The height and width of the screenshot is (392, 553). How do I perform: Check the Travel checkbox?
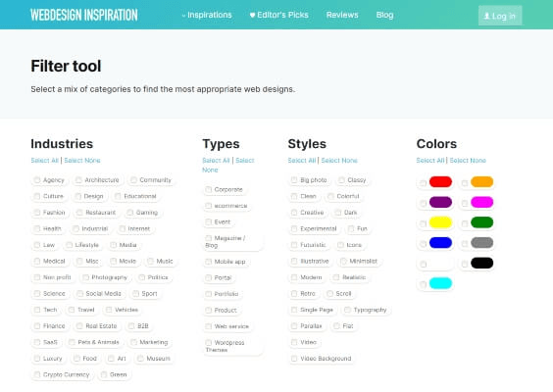click(72, 310)
